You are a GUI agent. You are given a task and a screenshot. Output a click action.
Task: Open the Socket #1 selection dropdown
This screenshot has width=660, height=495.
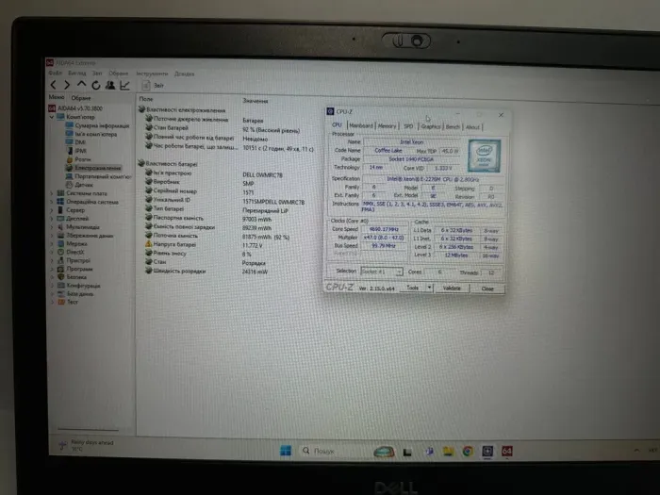tap(382, 272)
